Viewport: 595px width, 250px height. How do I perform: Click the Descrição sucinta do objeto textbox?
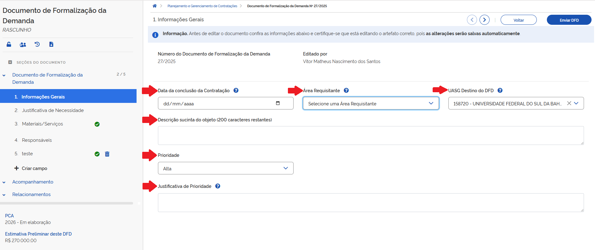pyautogui.click(x=370, y=136)
